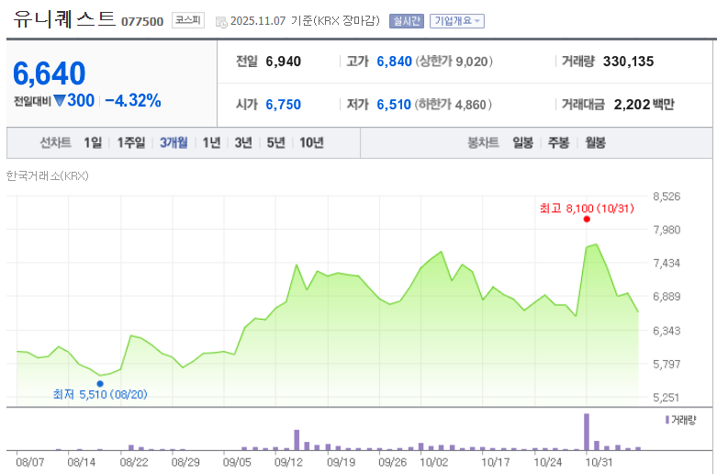The image size is (717, 474).
Task: Click the 09/19 date axis label
Action: tap(342, 462)
